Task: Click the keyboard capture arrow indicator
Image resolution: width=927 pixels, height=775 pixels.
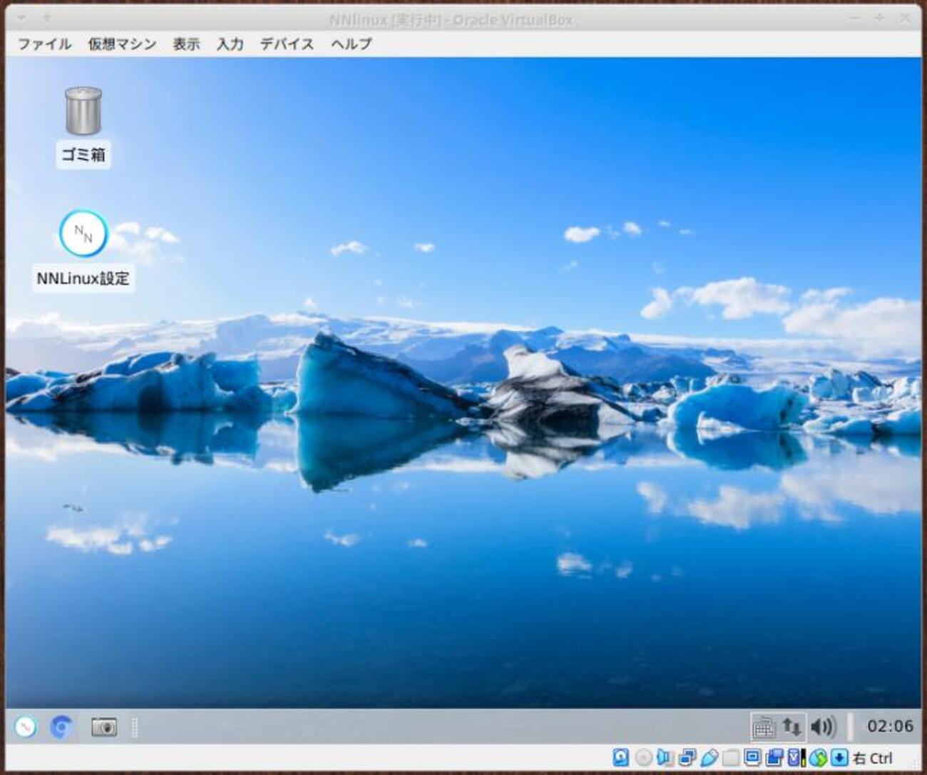Action: click(x=840, y=757)
